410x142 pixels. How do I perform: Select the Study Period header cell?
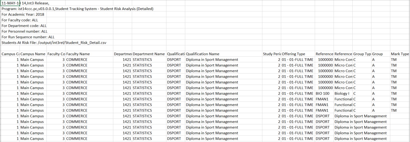point(272,54)
